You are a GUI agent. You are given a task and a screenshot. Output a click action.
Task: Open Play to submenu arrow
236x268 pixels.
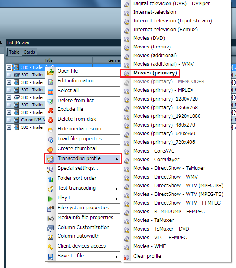[117, 199]
